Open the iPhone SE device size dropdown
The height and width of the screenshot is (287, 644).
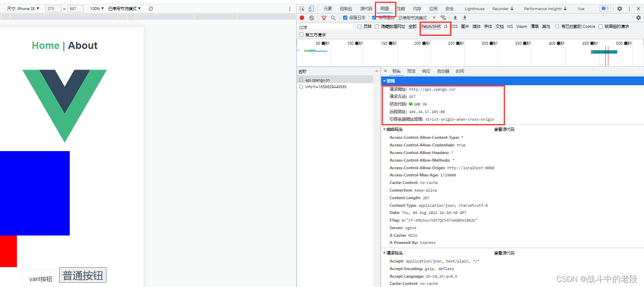click(23, 8)
